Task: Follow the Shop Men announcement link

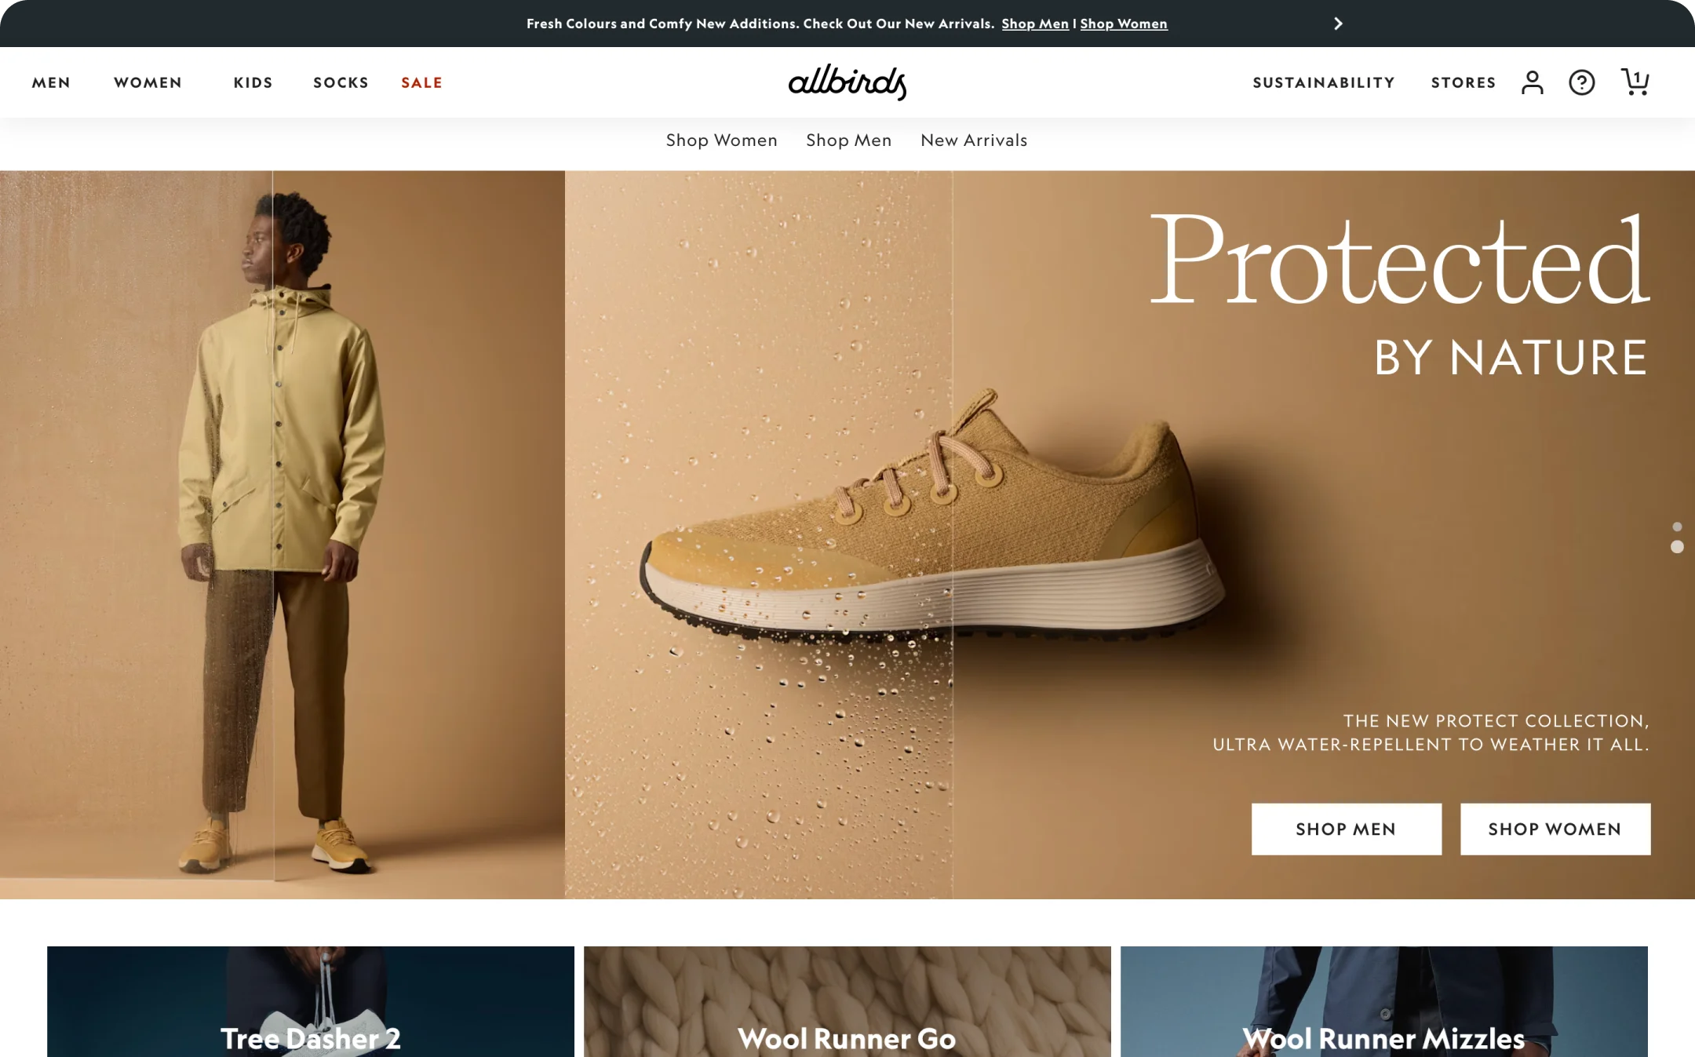Action: tap(1034, 24)
